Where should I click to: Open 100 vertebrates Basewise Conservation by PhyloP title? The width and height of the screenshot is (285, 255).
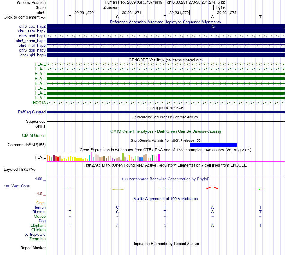coord(166,179)
